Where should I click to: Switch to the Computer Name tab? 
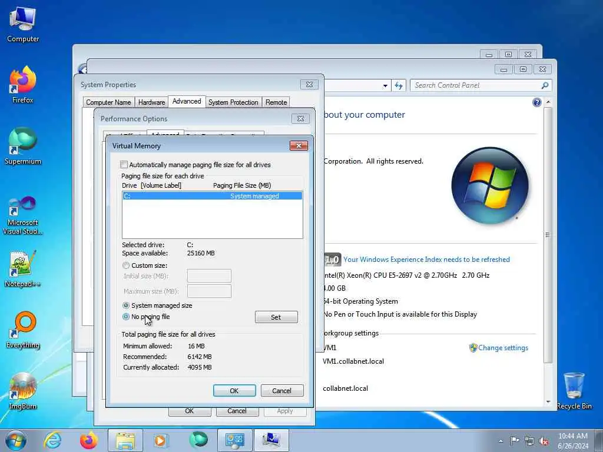108,102
